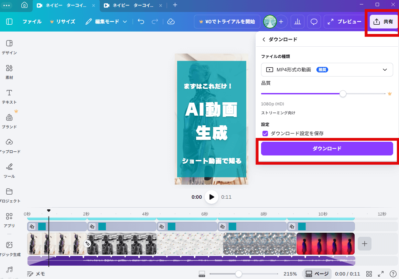399x279 pixels.
Task: Toggle the ダウンロード設定を保存 checkbox
Action: (x=265, y=133)
